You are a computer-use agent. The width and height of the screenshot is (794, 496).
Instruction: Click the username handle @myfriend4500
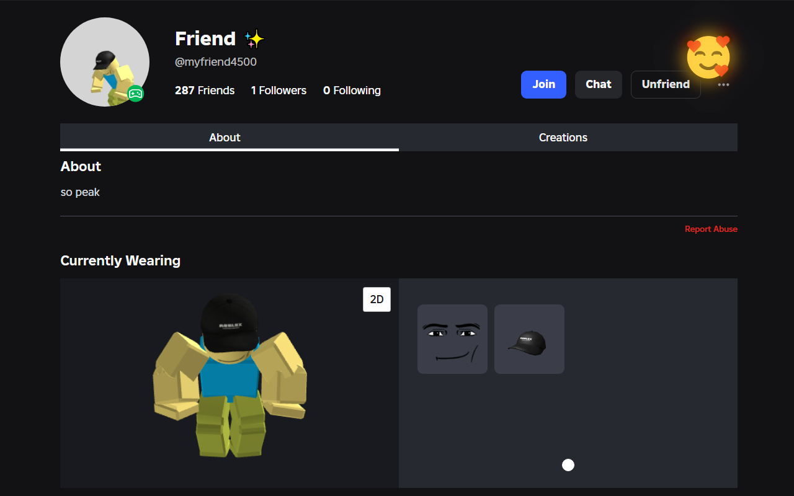pos(215,61)
